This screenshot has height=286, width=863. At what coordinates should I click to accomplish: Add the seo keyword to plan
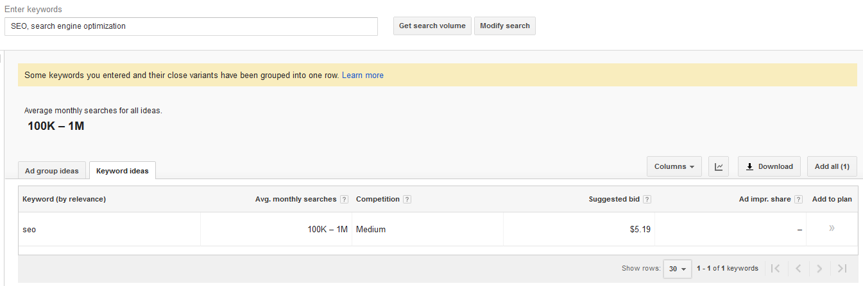pyautogui.click(x=832, y=228)
